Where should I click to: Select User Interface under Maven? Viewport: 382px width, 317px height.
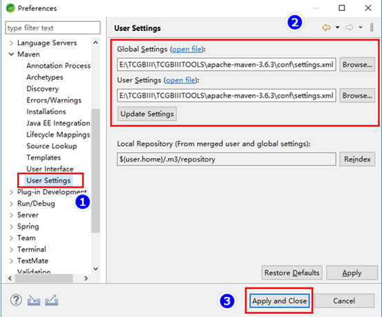point(50,168)
